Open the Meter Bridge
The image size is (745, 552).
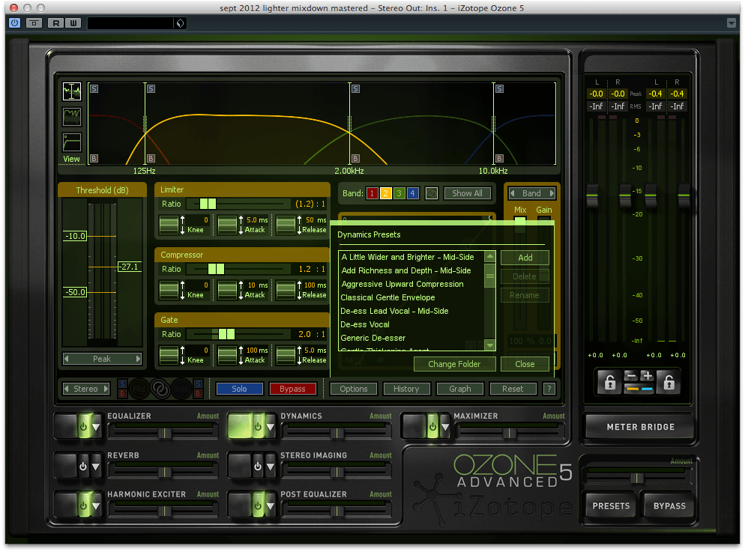(x=641, y=427)
